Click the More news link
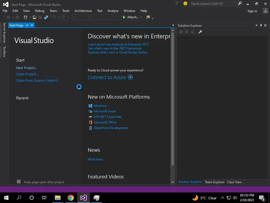Viewport: 270px width, 203px height. point(95,159)
